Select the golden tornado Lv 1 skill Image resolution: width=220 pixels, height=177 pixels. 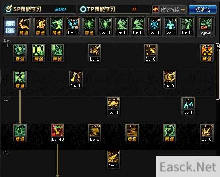[95, 53]
